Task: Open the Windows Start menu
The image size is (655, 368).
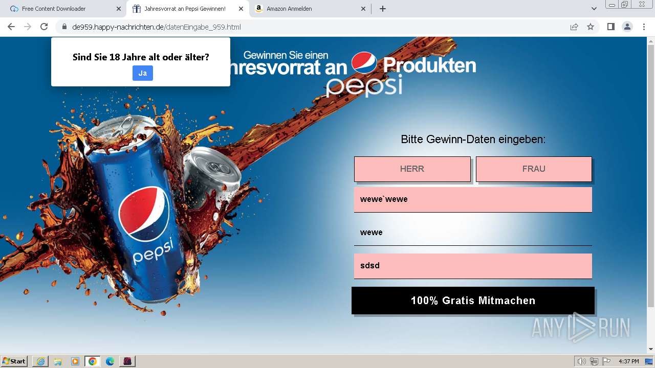Action: tap(14, 361)
